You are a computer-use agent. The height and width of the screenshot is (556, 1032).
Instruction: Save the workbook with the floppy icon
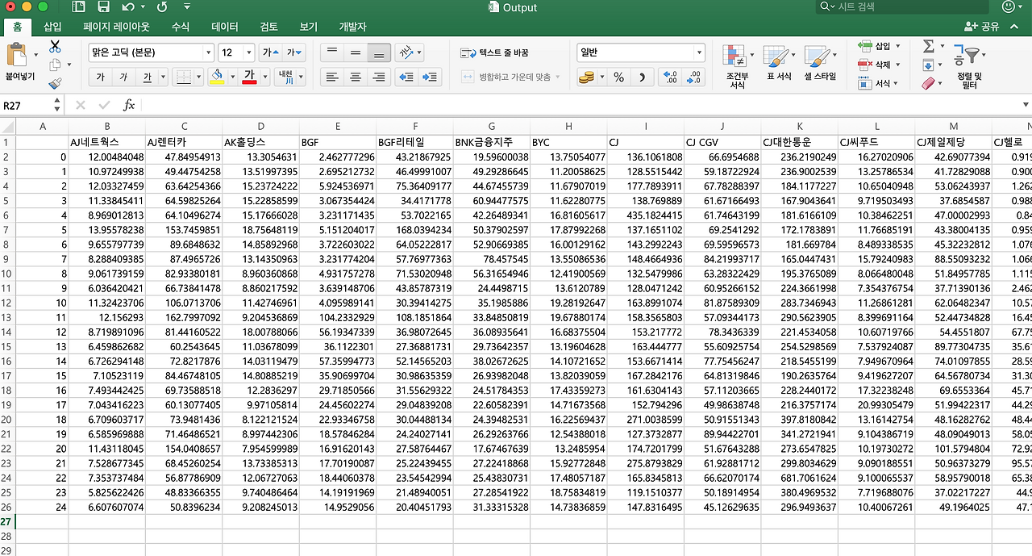click(103, 7)
